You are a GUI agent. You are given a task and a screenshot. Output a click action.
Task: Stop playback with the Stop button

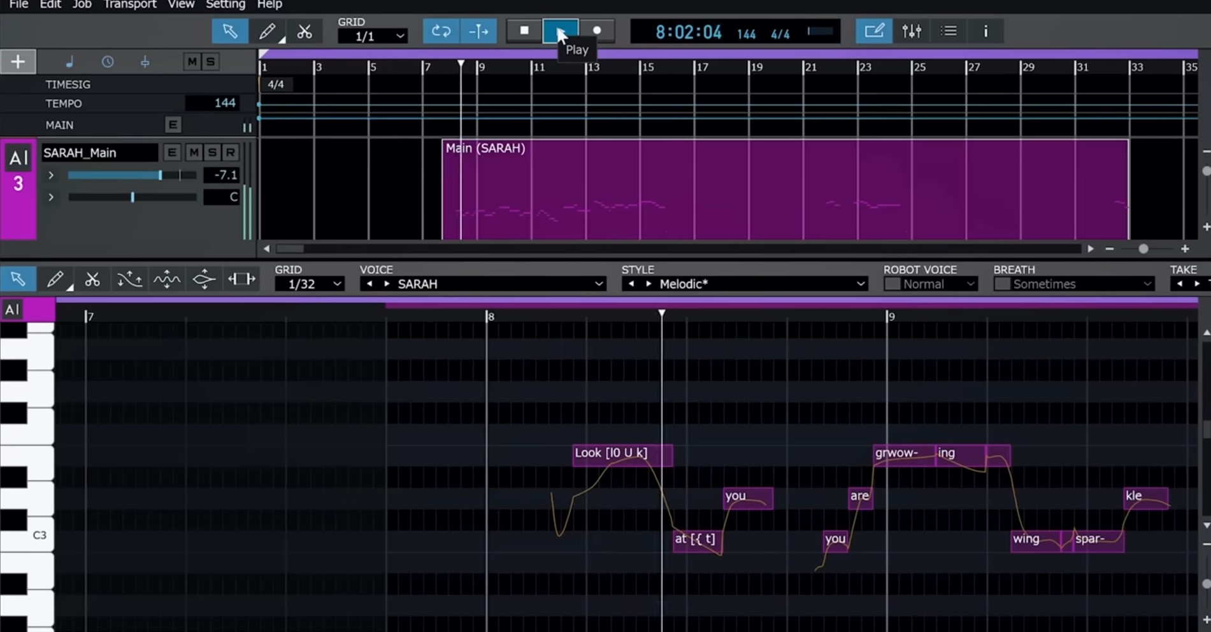click(x=524, y=31)
